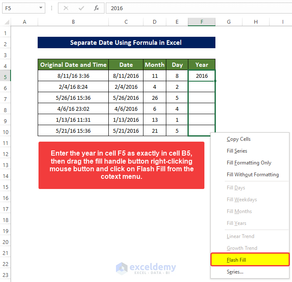
Task: Click the formula bar containing 2016
Action: point(199,8)
